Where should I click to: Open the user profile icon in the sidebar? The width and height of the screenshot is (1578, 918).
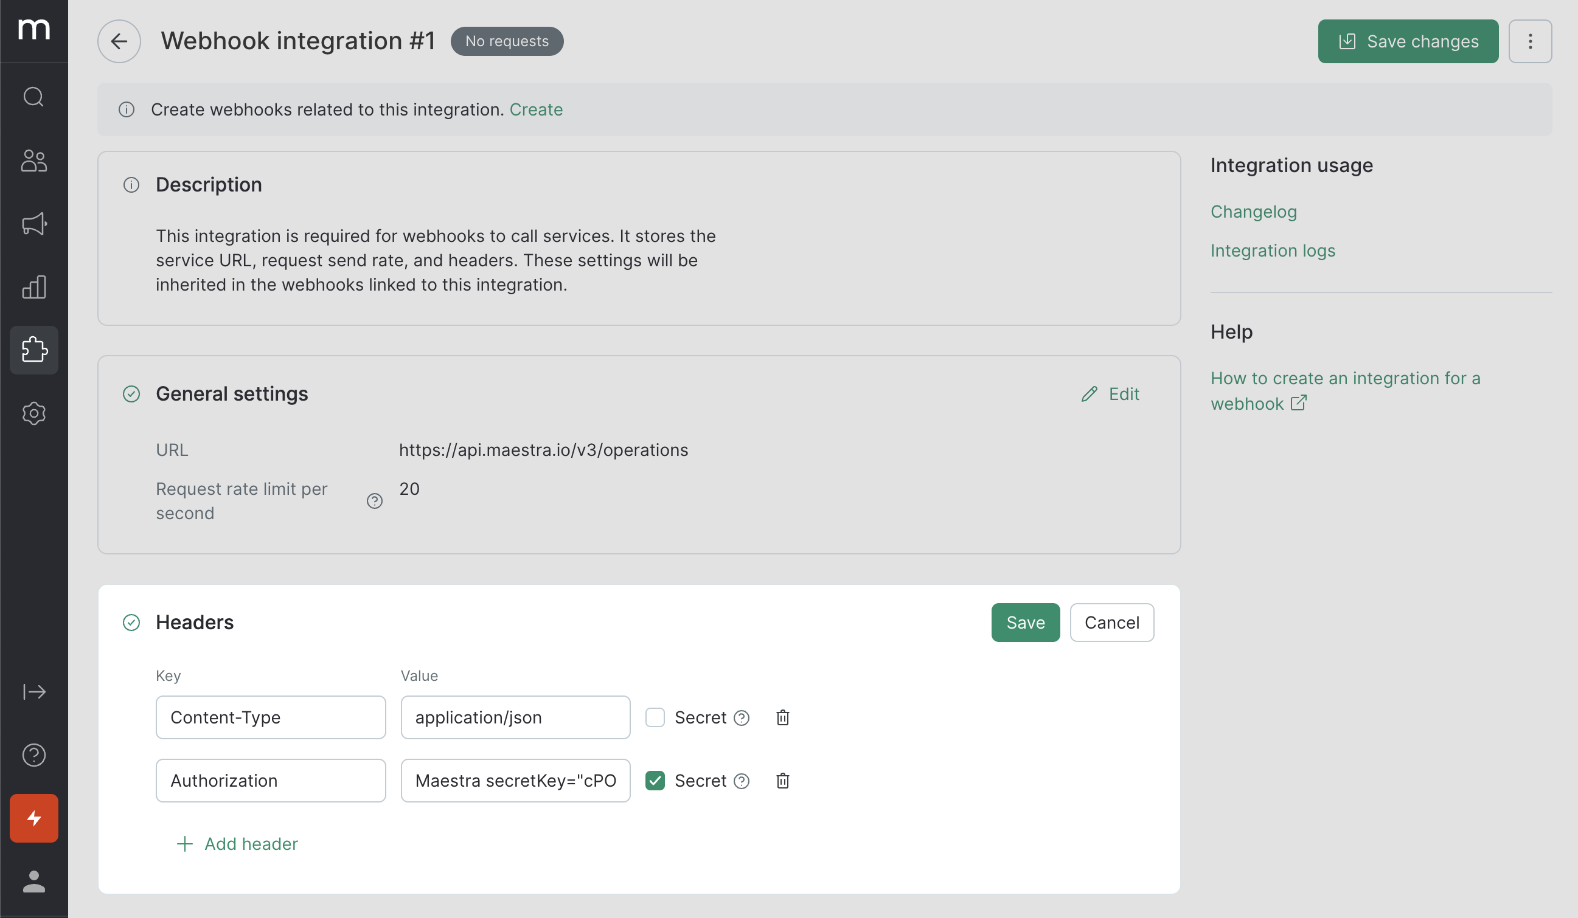(34, 882)
